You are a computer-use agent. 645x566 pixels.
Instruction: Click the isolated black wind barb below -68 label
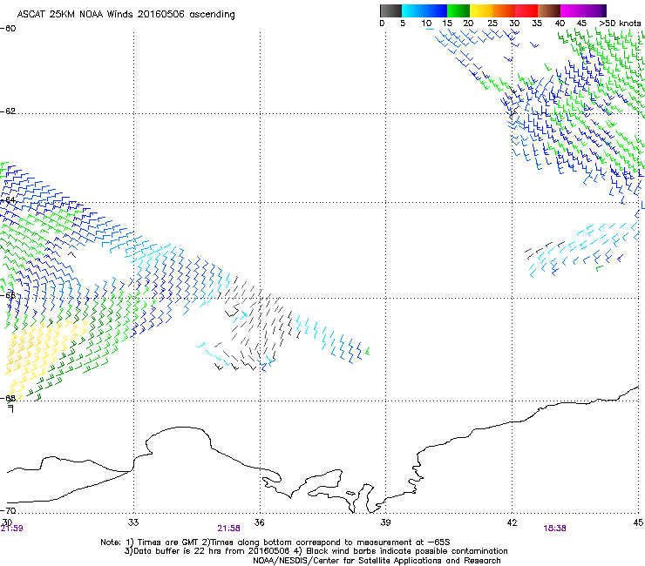[11, 408]
